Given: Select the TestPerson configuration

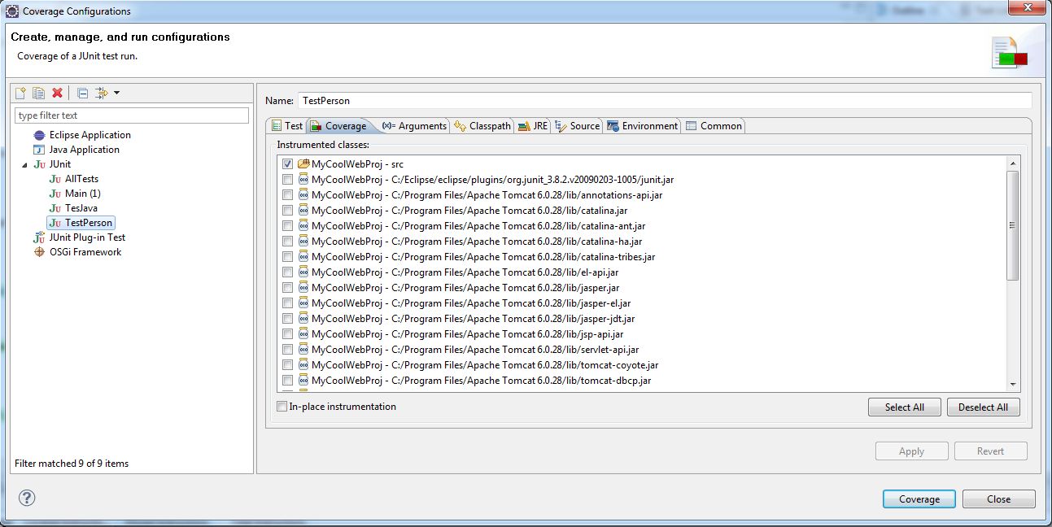Looking at the screenshot, I should (81, 223).
